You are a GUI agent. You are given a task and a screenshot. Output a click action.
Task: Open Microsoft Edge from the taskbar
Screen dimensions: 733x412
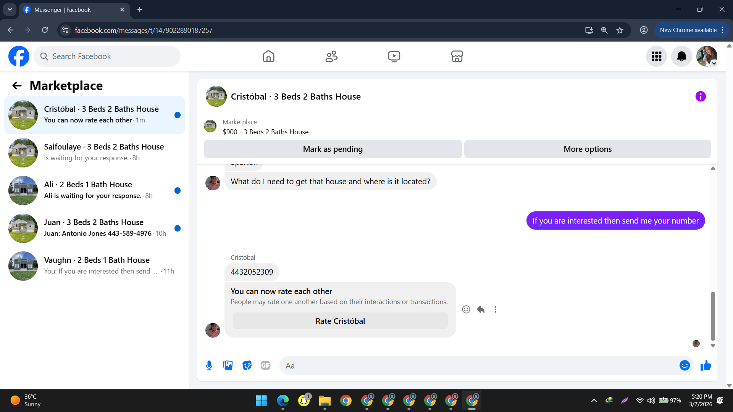point(283,401)
